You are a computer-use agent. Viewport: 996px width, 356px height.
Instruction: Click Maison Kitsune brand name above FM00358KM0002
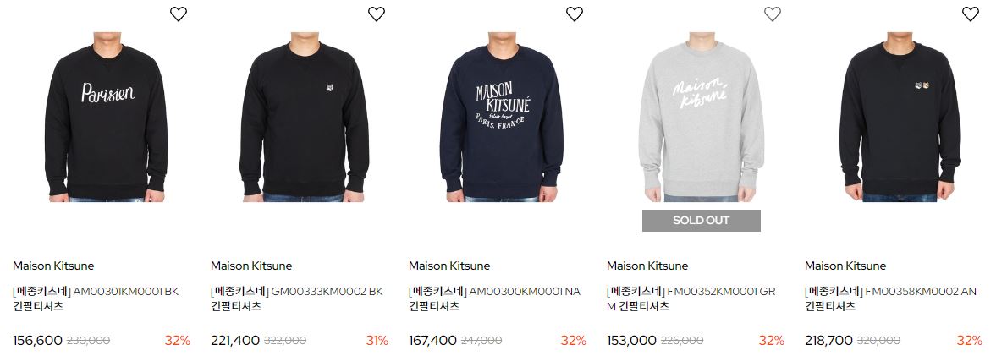click(x=845, y=266)
